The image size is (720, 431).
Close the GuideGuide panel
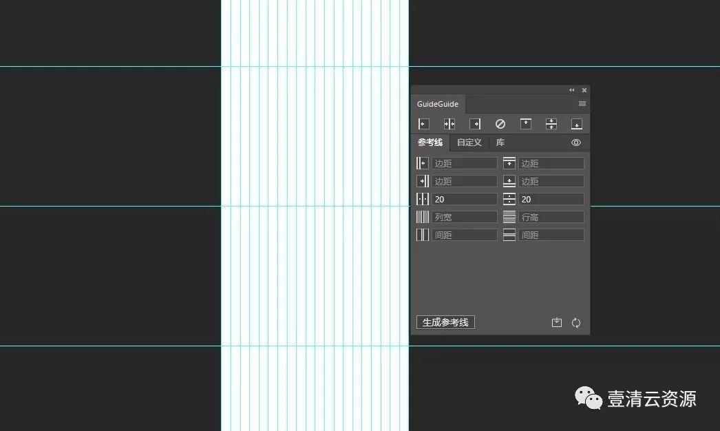(x=584, y=90)
